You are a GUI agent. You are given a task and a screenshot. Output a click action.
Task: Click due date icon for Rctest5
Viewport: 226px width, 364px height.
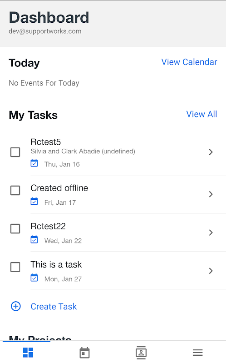34,163
